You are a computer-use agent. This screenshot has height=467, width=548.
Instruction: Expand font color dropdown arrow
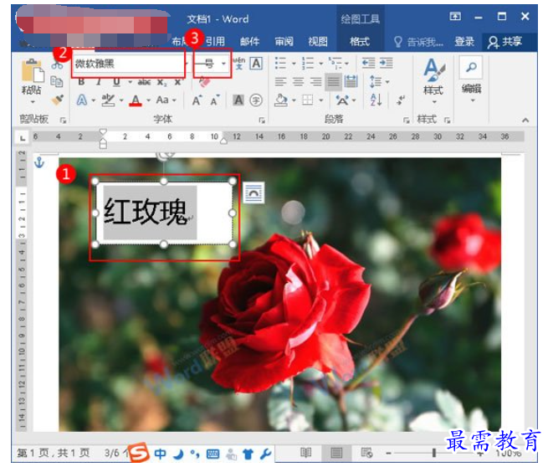(x=149, y=100)
